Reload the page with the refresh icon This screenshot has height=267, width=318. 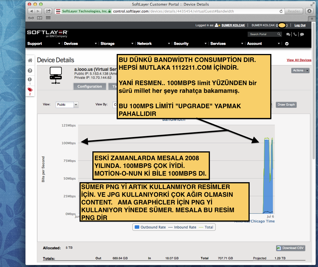(x=281, y=11)
